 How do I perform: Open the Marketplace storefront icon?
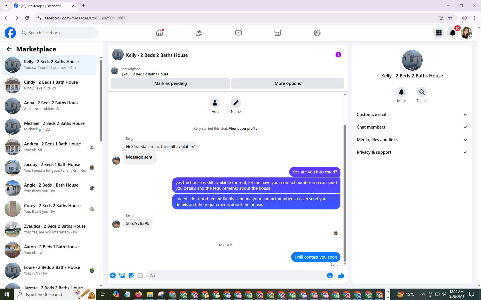(x=278, y=33)
